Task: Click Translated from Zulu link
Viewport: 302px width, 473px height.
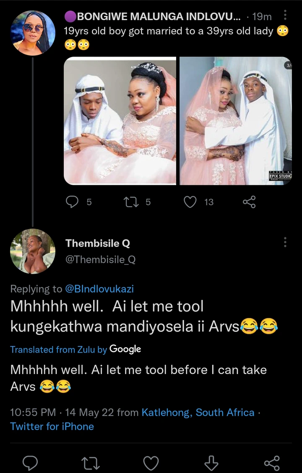Action: (x=59, y=349)
